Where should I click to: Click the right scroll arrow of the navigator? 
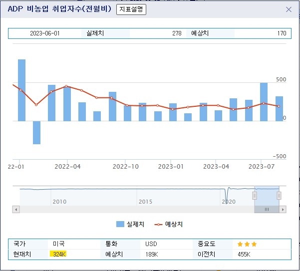coord(283,210)
